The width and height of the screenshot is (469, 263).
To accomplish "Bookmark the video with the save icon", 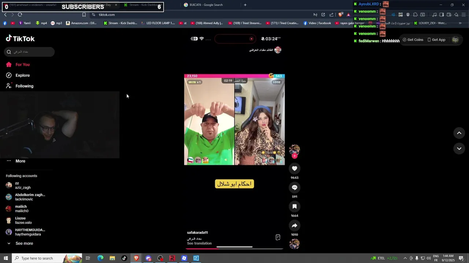I will [294, 206].
